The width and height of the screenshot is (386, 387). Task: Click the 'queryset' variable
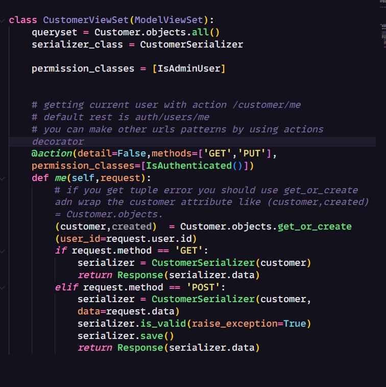(x=55, y=32)
